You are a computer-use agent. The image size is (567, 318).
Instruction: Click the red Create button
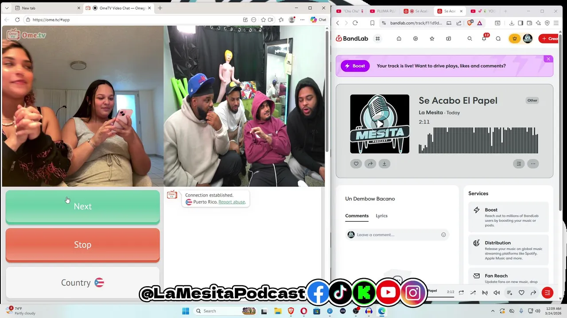[x=549, y=38]
